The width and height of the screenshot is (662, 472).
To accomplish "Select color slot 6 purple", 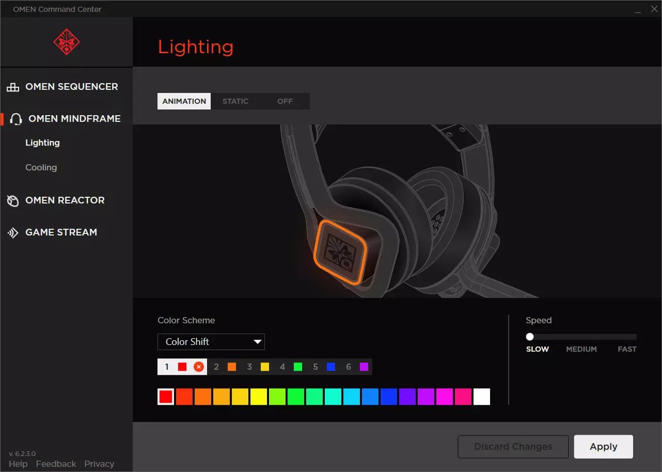I will (x=356, y=367).
